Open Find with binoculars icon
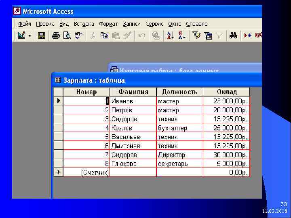 (x=233, y=36)
